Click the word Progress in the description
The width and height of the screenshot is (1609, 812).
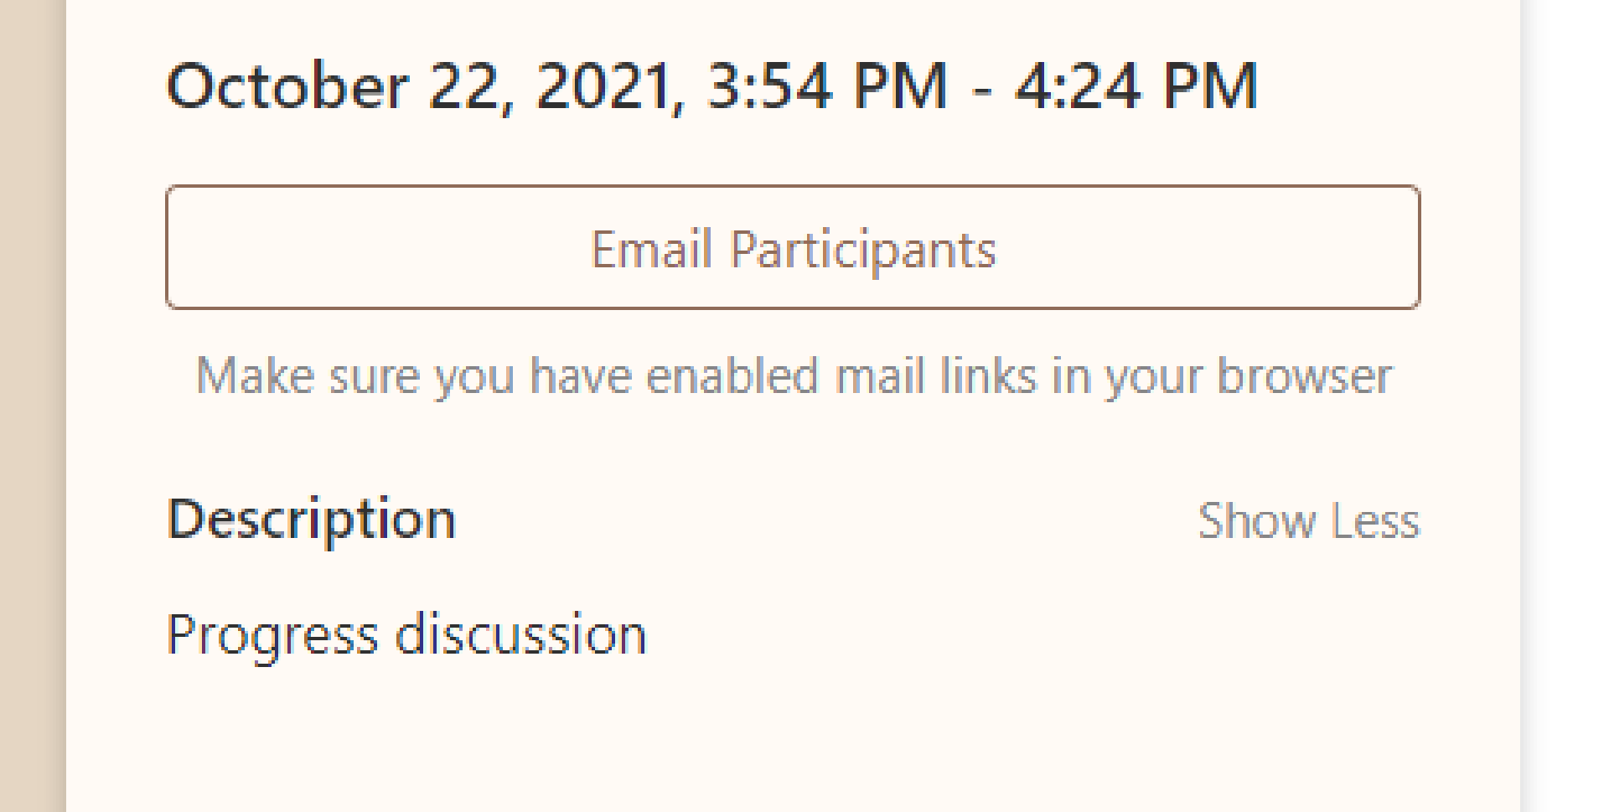point(272,636)
